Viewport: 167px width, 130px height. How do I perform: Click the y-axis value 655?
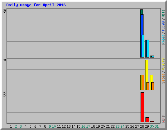tap(5, 94)
